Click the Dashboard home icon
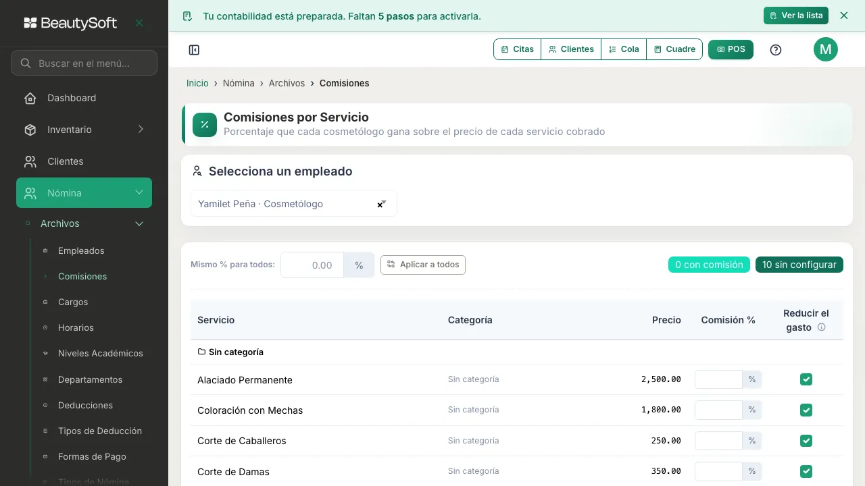 click(30, 98)
